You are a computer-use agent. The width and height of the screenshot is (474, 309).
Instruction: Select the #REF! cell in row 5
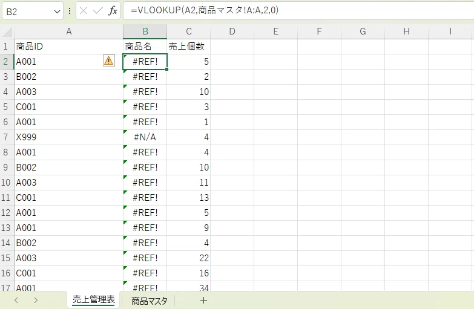(145, 107)
